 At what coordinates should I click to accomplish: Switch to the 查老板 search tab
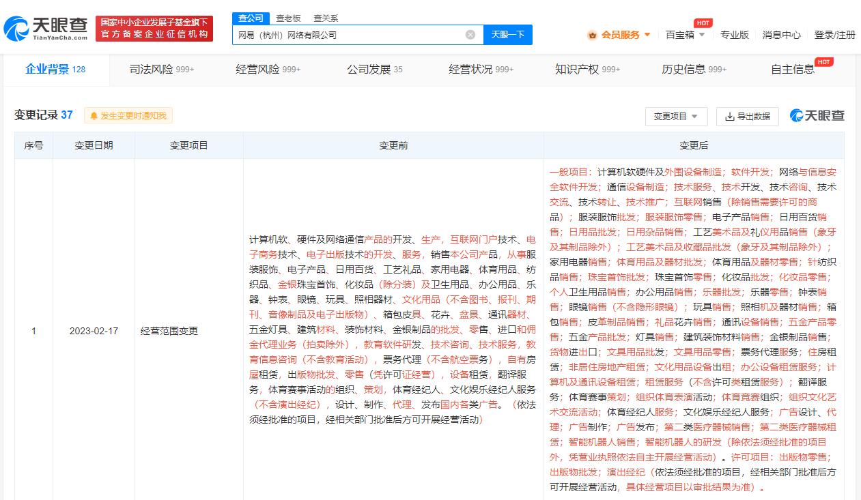(288, 18)
